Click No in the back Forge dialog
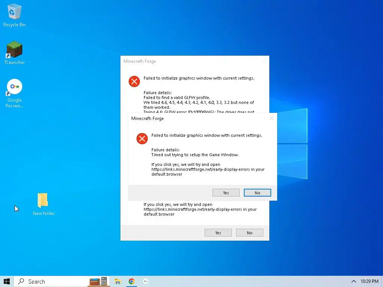This screenshot has height=287, width=383. click(x=249, y=233)
